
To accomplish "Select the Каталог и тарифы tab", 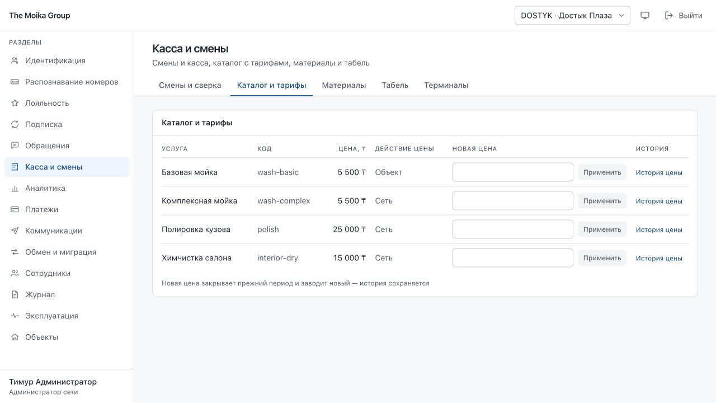I will coord(272,85).
